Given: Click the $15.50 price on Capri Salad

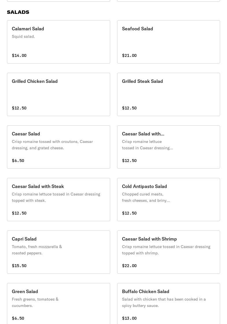Looking at the screenshot, I should click(19, 266).
